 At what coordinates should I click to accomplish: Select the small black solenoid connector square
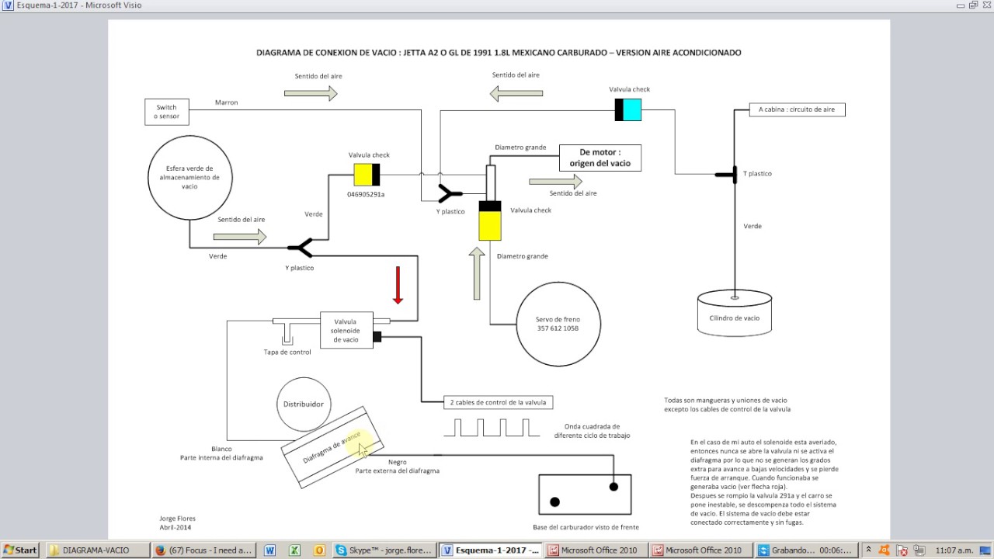point(377,337)
